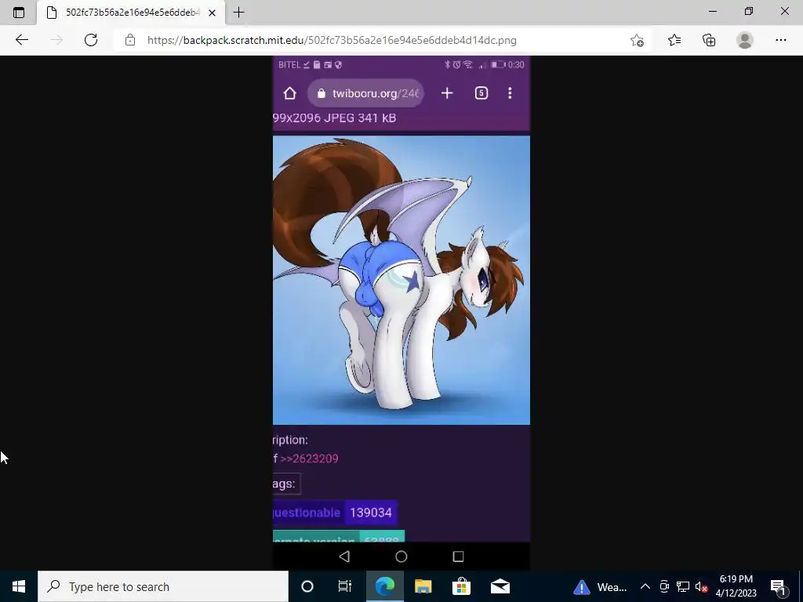This screenshot has height=602, width=803.
Task: Refresh the current page
Action: (x=91, y=40)
